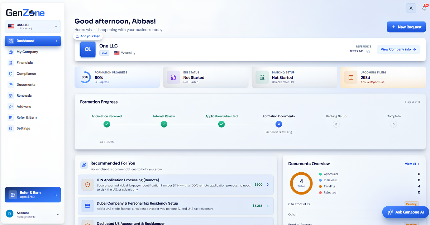Click the OL company avatar
Viewport: 430px width, 225px height.
coord(88,49)
